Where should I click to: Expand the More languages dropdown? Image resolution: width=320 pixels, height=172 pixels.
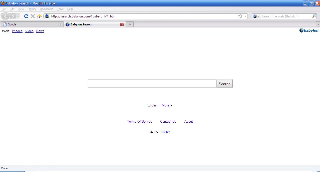click(167, 105)
